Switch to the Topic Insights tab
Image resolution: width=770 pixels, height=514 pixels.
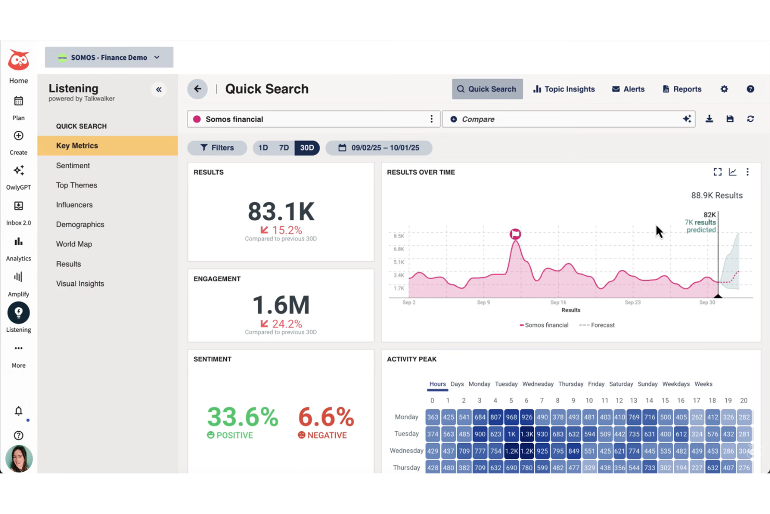pos(564,89)
